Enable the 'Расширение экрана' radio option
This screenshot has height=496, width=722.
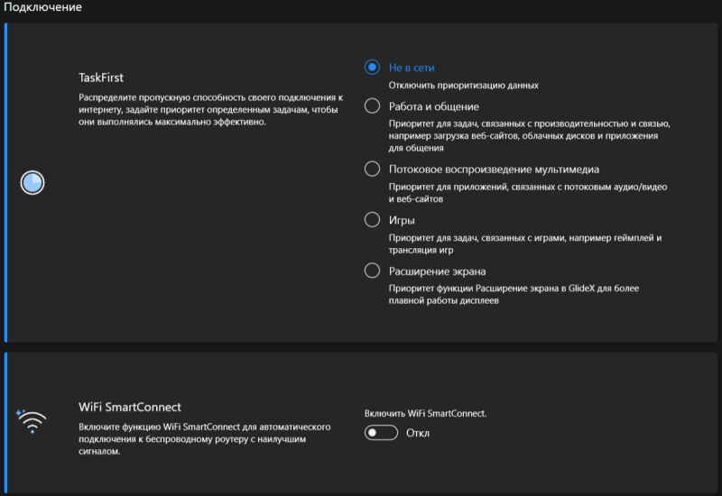pyautogui.click(x=372, y=271)
